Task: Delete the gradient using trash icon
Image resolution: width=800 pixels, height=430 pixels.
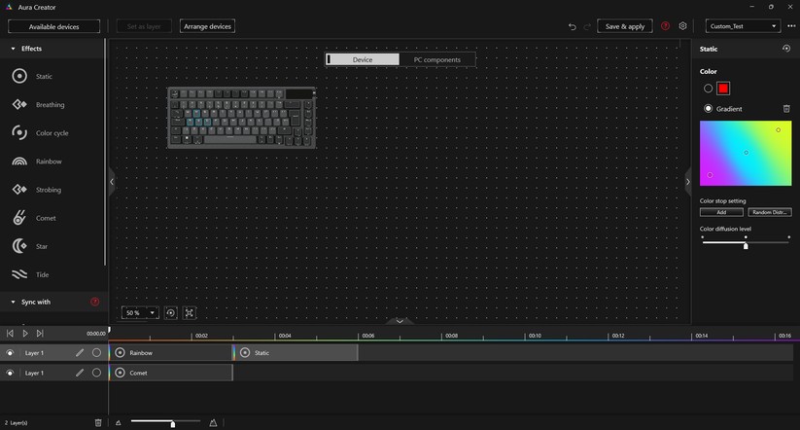Action: click(786, 109)
